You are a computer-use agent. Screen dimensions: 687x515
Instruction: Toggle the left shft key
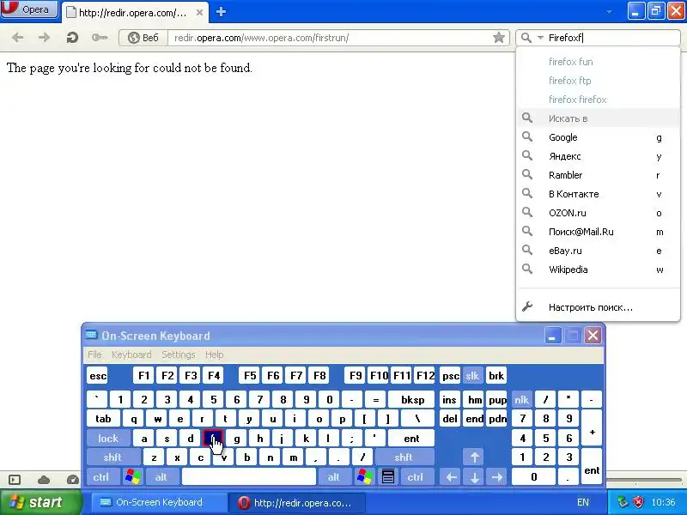[x=112, y=457]
